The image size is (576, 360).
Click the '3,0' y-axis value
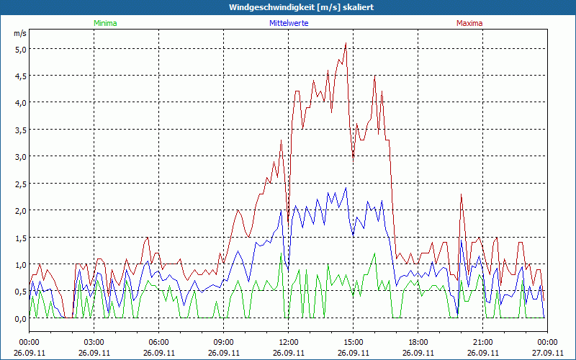click(x=21, y=157)
